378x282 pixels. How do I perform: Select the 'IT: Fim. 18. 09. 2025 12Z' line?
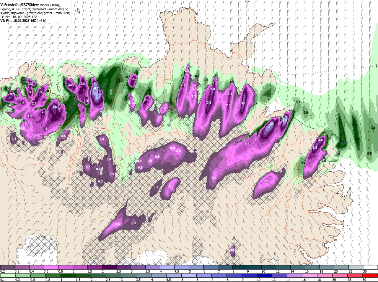point(19,17)
